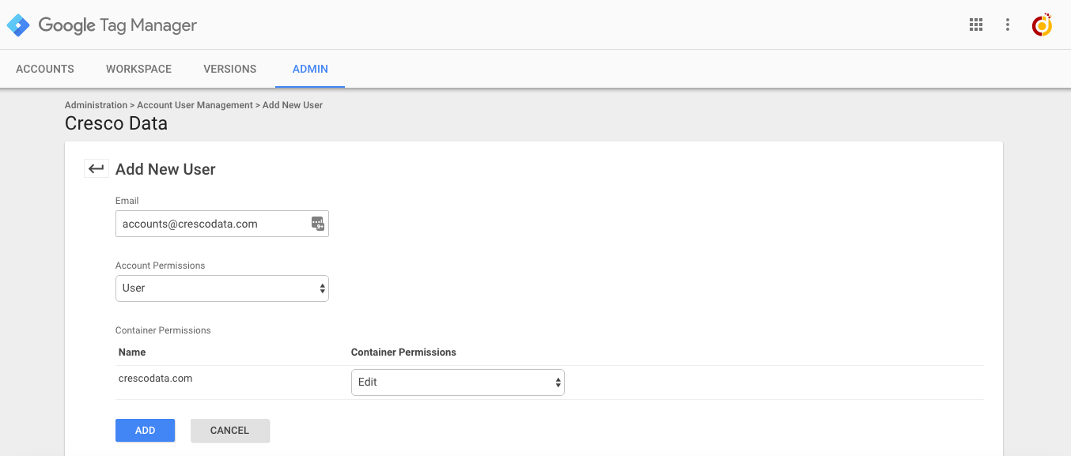This screenshot has width=1071, height=456.
Task: Click the password manager icon in Email field
Action: click(317, 224)
